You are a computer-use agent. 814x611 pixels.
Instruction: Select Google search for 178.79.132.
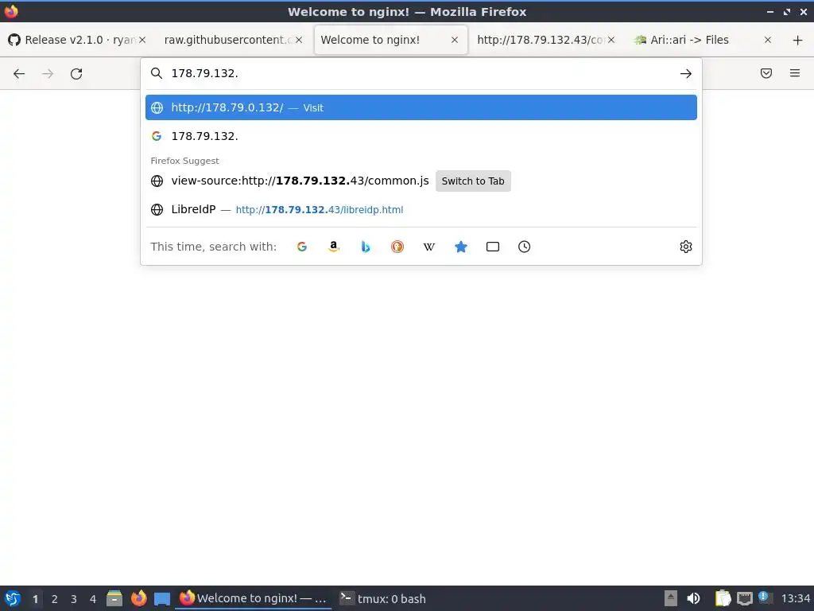(x=421, y=136)
